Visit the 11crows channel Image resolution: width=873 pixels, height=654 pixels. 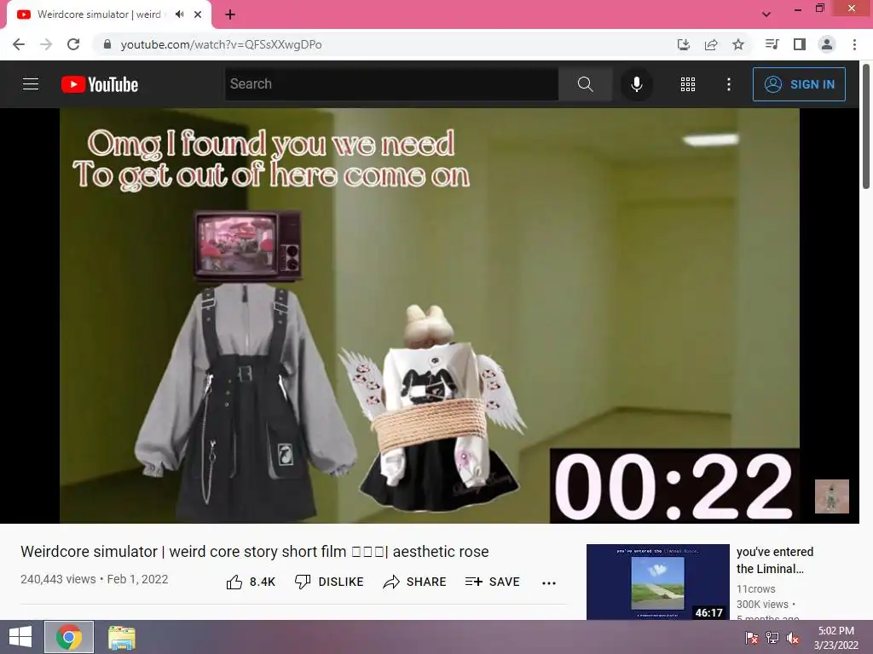click(755, 589)
